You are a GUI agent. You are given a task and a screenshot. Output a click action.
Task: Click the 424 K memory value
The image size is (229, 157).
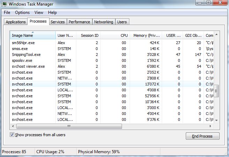(x=154, y=43)
